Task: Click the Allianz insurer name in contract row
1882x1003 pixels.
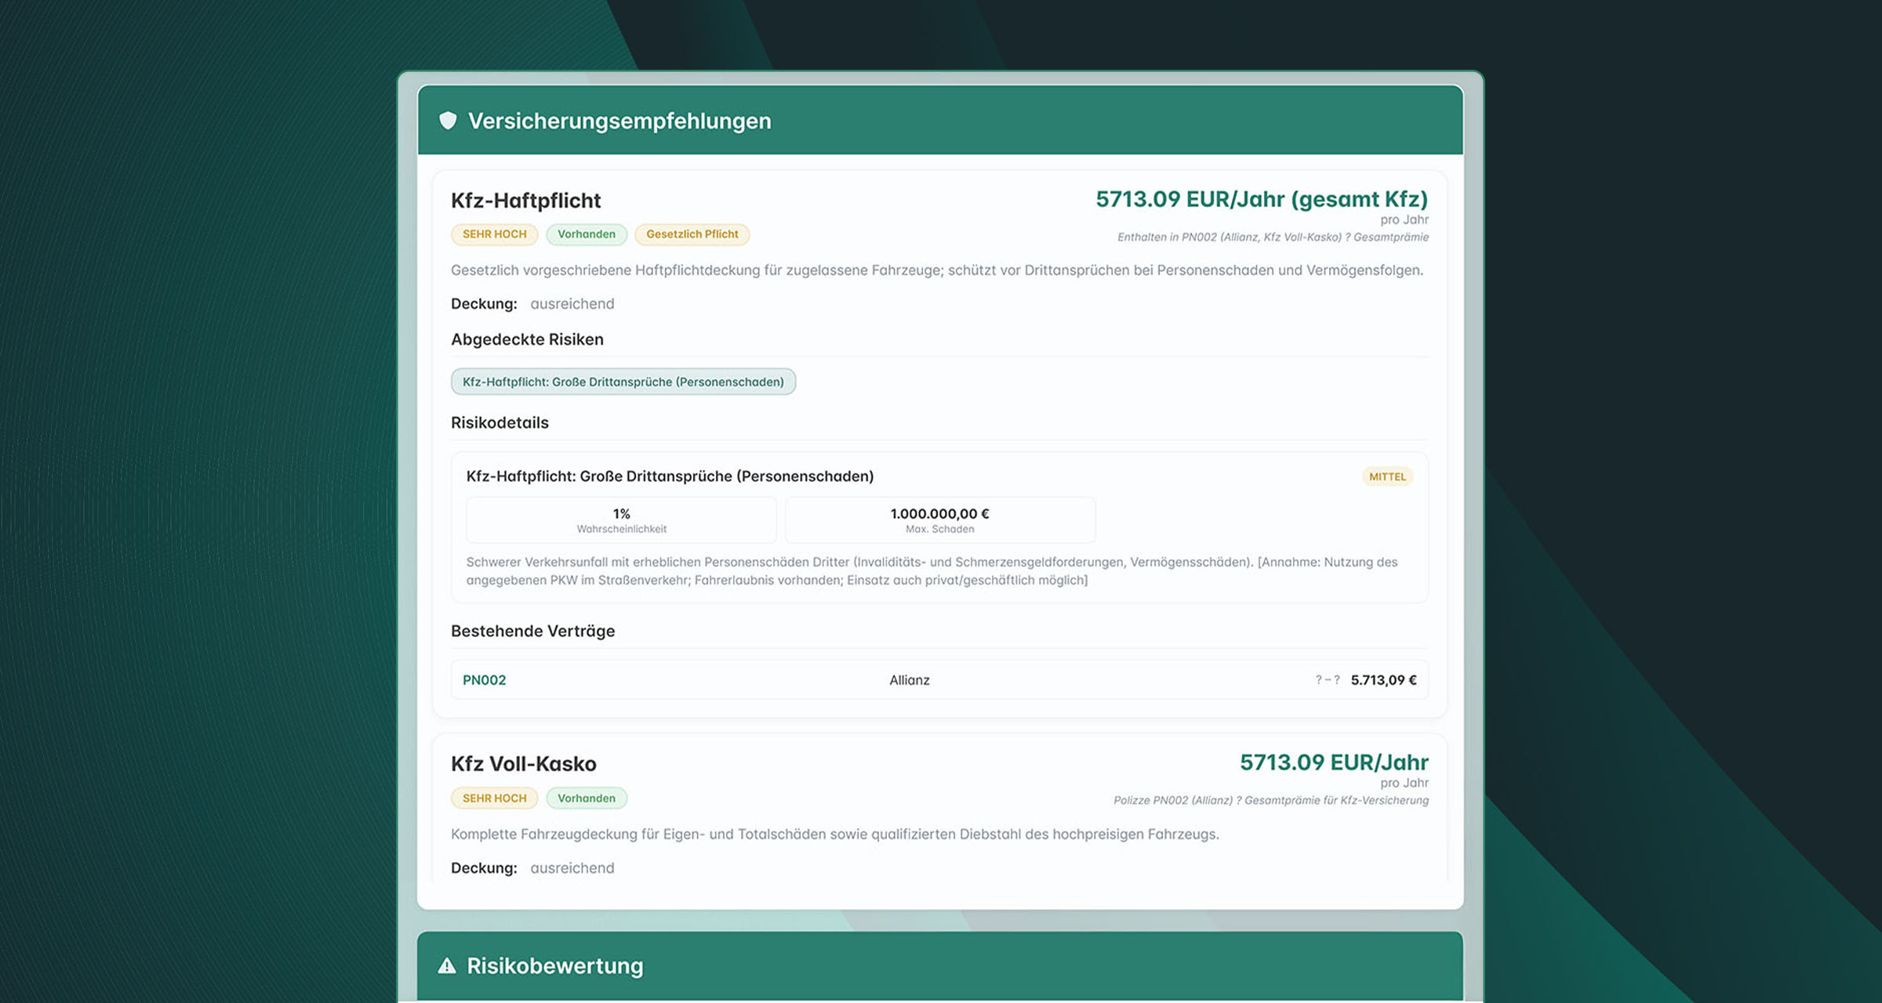Action: tap(909, 680)
